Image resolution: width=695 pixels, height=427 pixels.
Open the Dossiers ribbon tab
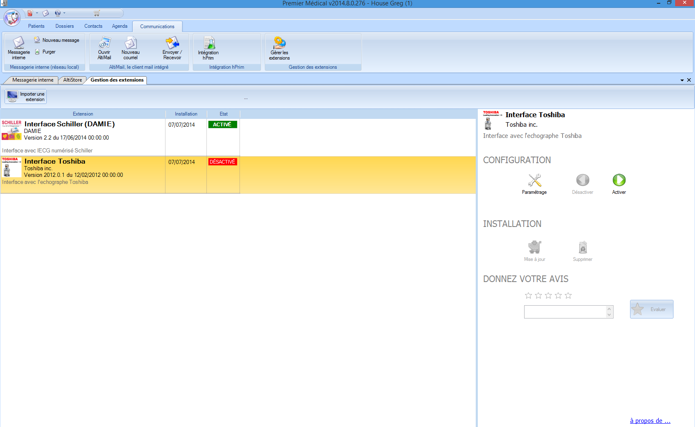point(65,26)
